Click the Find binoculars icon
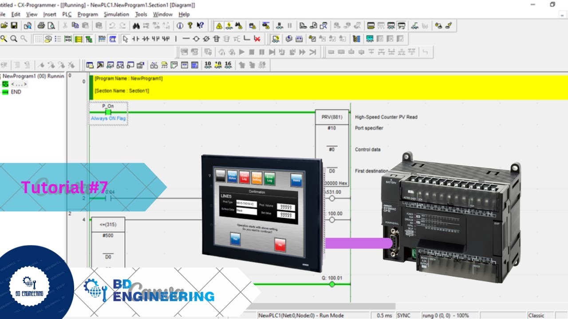This screenshot has width=568, height=319. (x=137, y=25)
